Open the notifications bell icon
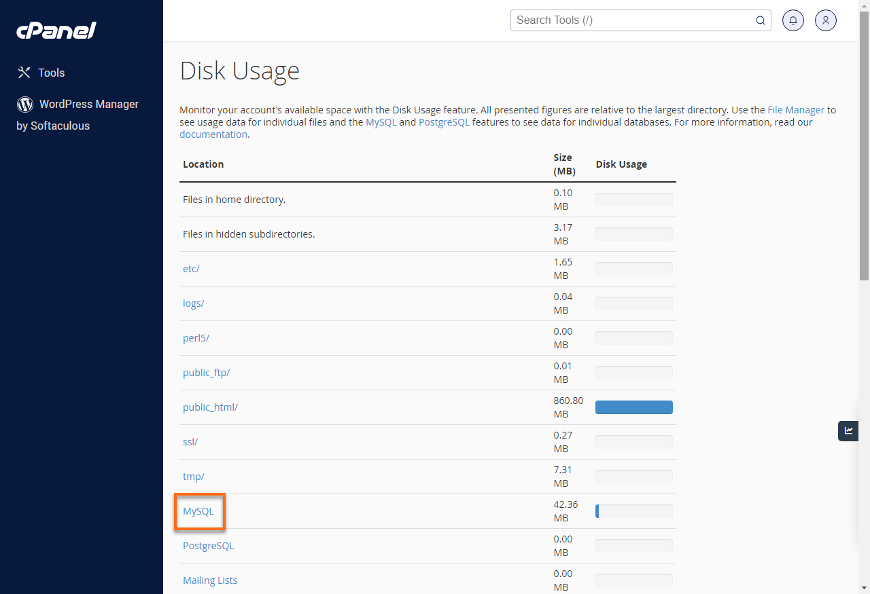Viewport: 870px width, 594px height. (x=793, y=20)
